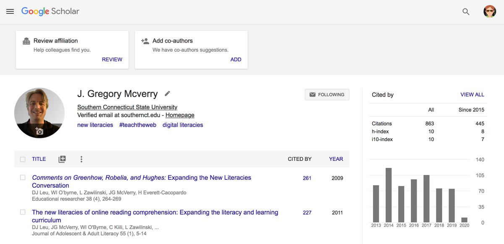This screenshot has height=244, width=504.
Task: Click the 'Cited by' panel heading
Action: (383, 94)
